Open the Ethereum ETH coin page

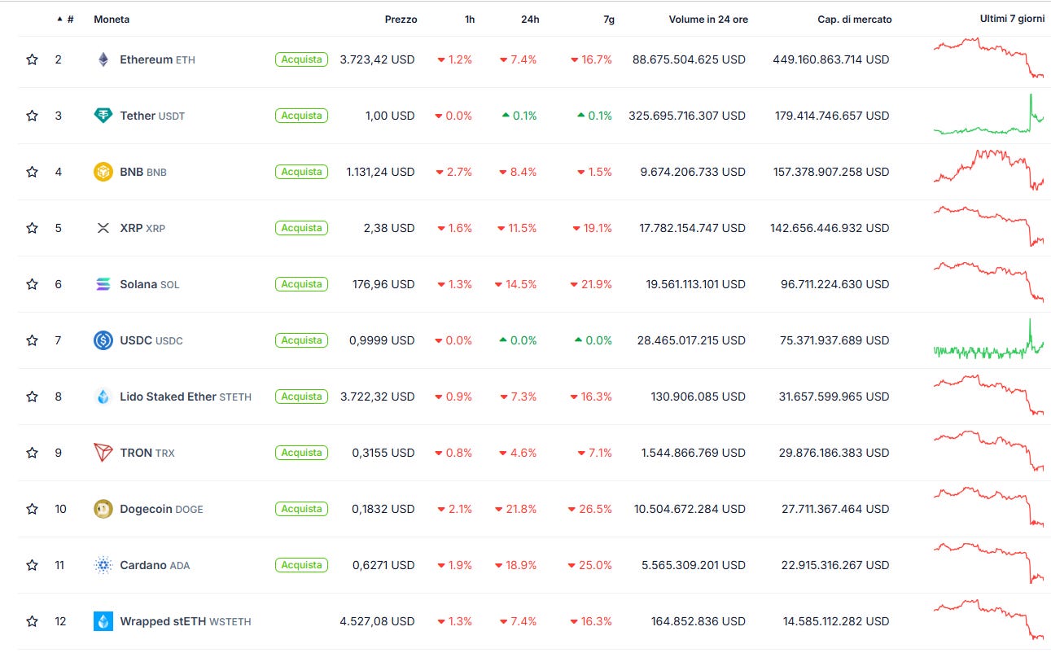coord(157,59)
